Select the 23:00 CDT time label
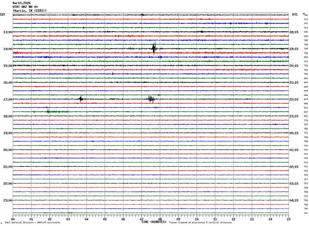The width and height of the screenshot is (309, 226). coord(8,200)
